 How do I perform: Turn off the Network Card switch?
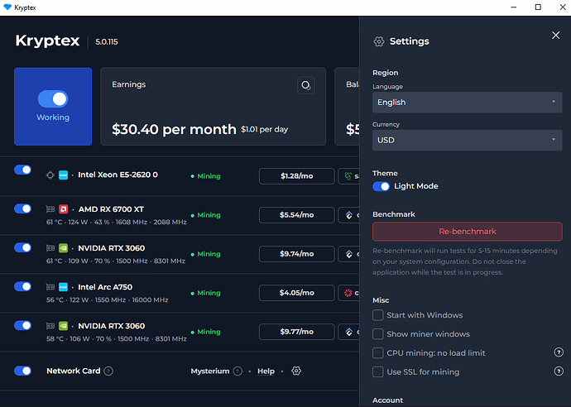(22, 371)
